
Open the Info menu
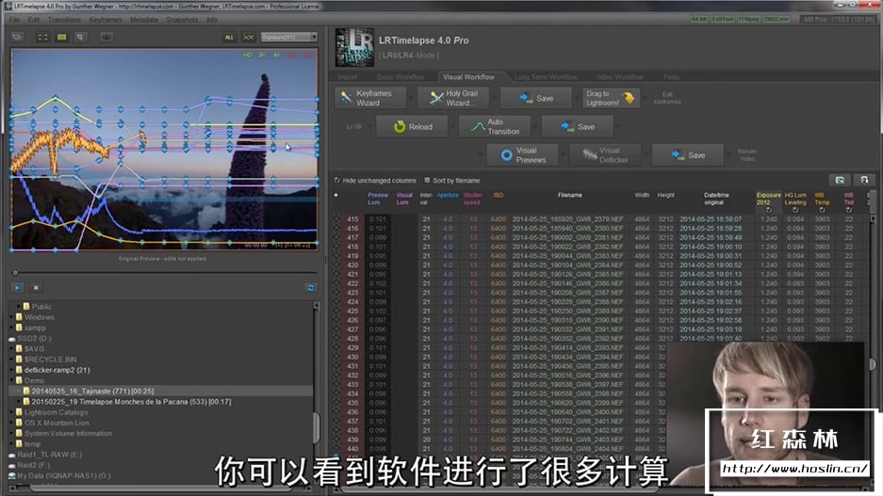[212, 19]
